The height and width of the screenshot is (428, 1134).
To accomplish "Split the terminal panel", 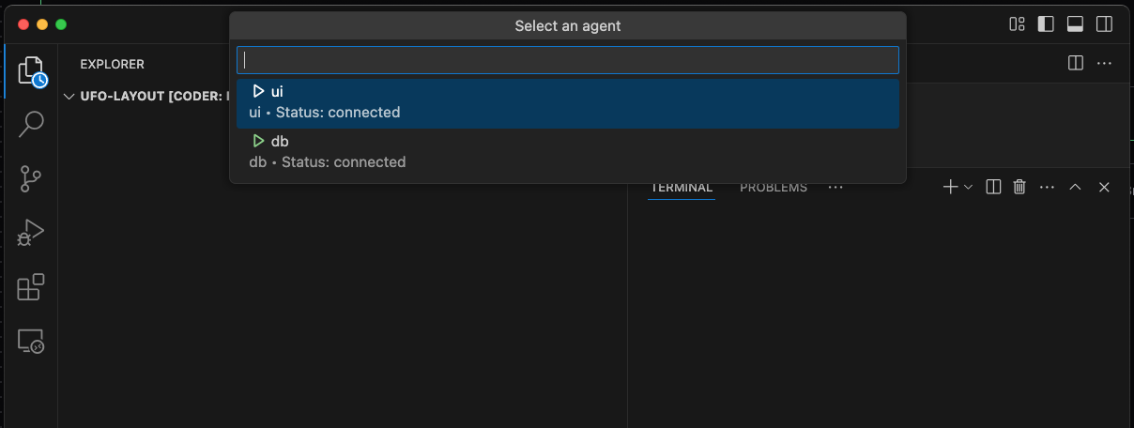I will 993,187.
